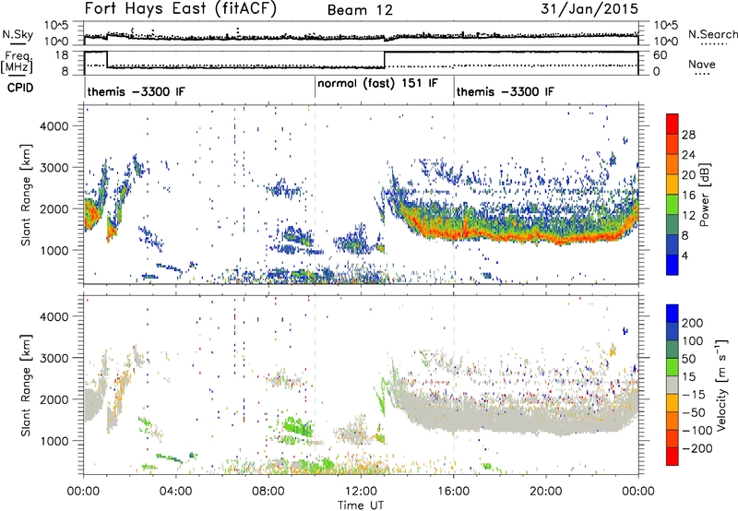Click the 'Fort Hays East (fitACF)' title
This screenshot has width=738, height=511.
tap(180, 9)
